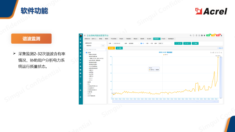
Task: Click the teal next-day button
Action: pyautogui.click(x=187, y=43)
